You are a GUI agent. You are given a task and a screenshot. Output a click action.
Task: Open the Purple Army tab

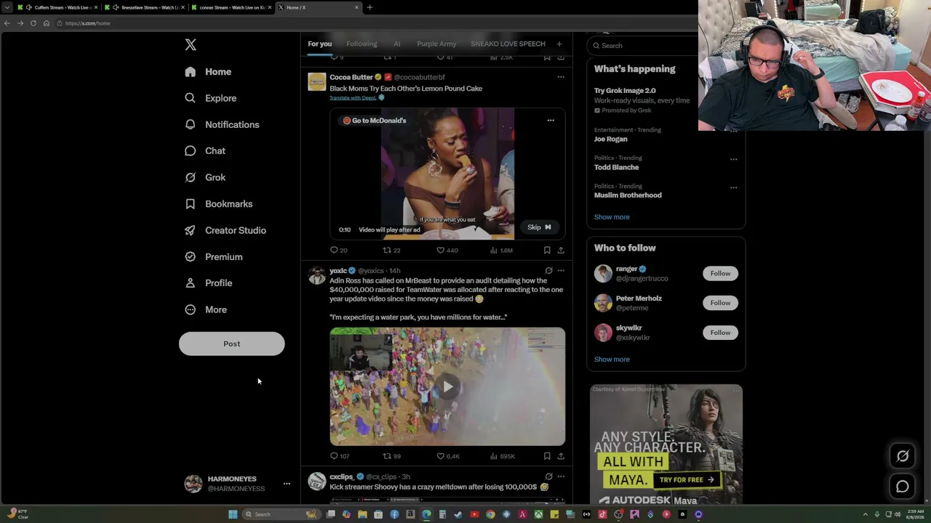click(x=436, y=44)
